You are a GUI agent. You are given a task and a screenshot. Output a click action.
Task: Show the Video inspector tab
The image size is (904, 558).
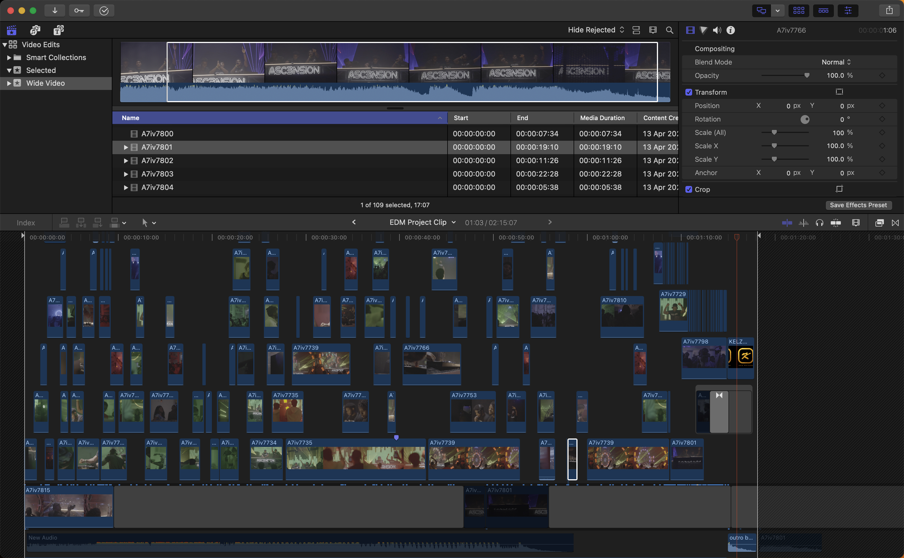click(690, 30)
